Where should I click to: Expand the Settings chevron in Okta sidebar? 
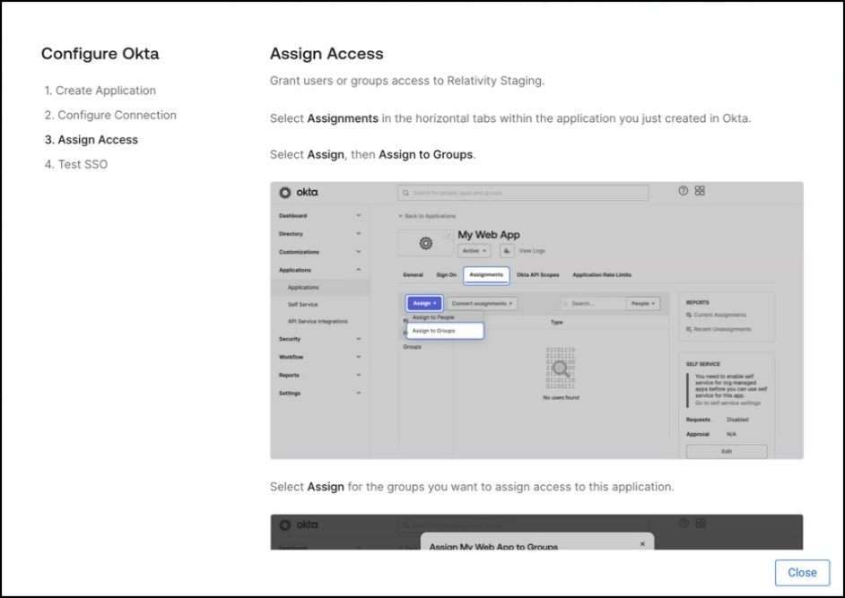pos(359,393)
